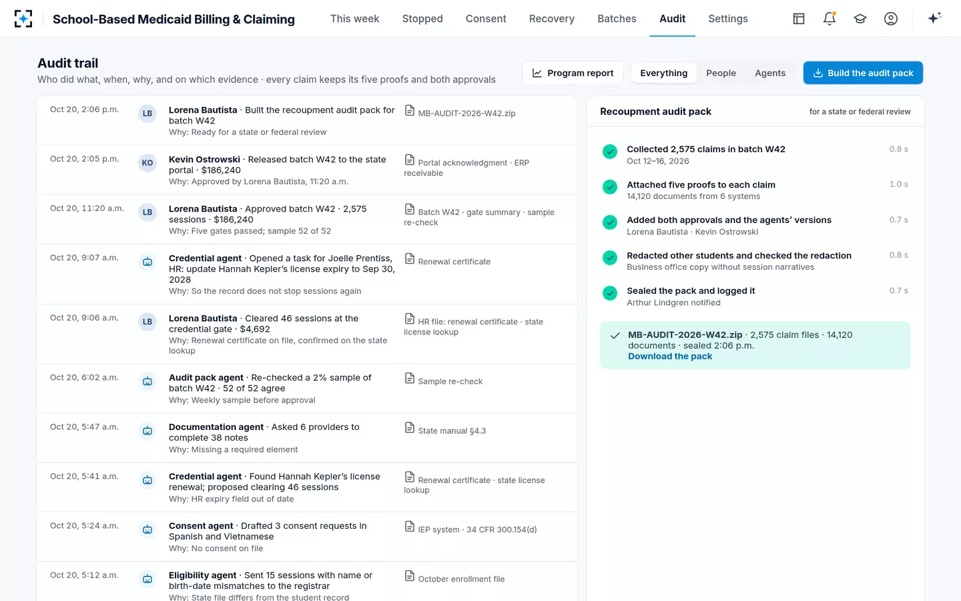
Task: Switch to the Consent tab
Action: (486, 19)
